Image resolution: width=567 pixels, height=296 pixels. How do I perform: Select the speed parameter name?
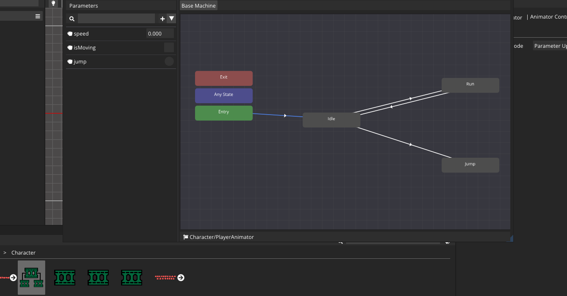click(x=81, y=34)
